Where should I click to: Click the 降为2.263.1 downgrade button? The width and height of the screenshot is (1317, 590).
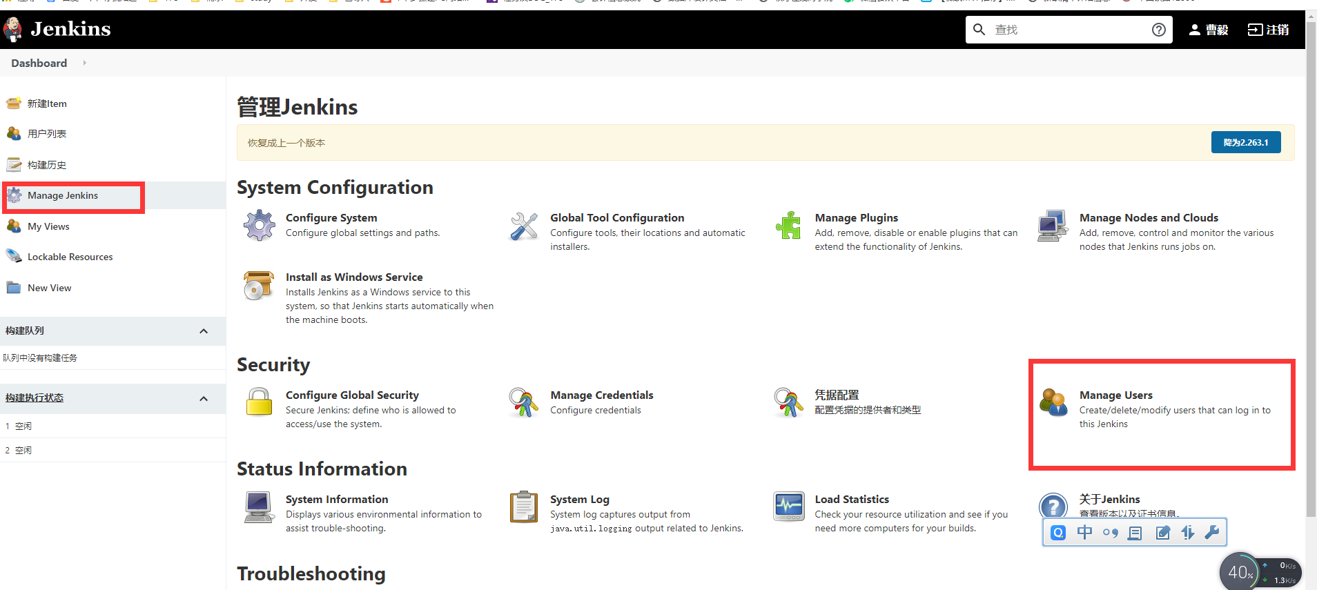point(1246,142)
